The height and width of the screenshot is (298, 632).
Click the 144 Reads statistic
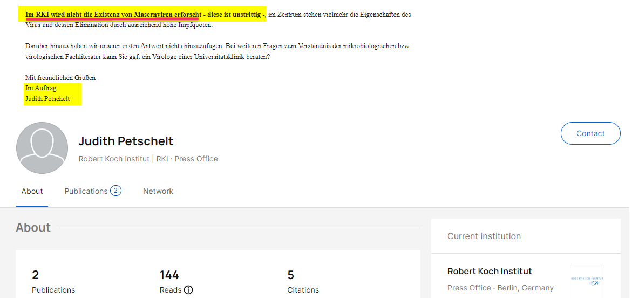176,282
